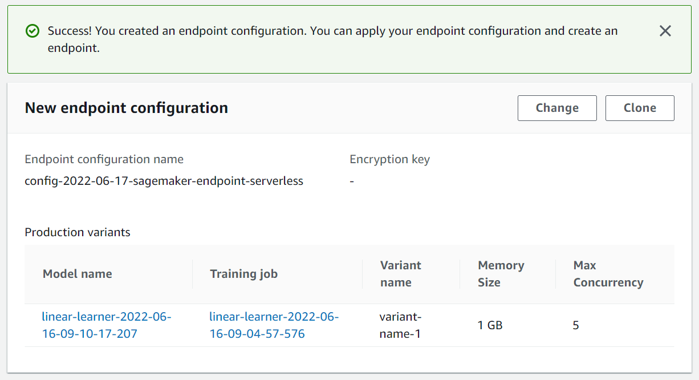Click the green success checkmark icon

click(32, 31)
